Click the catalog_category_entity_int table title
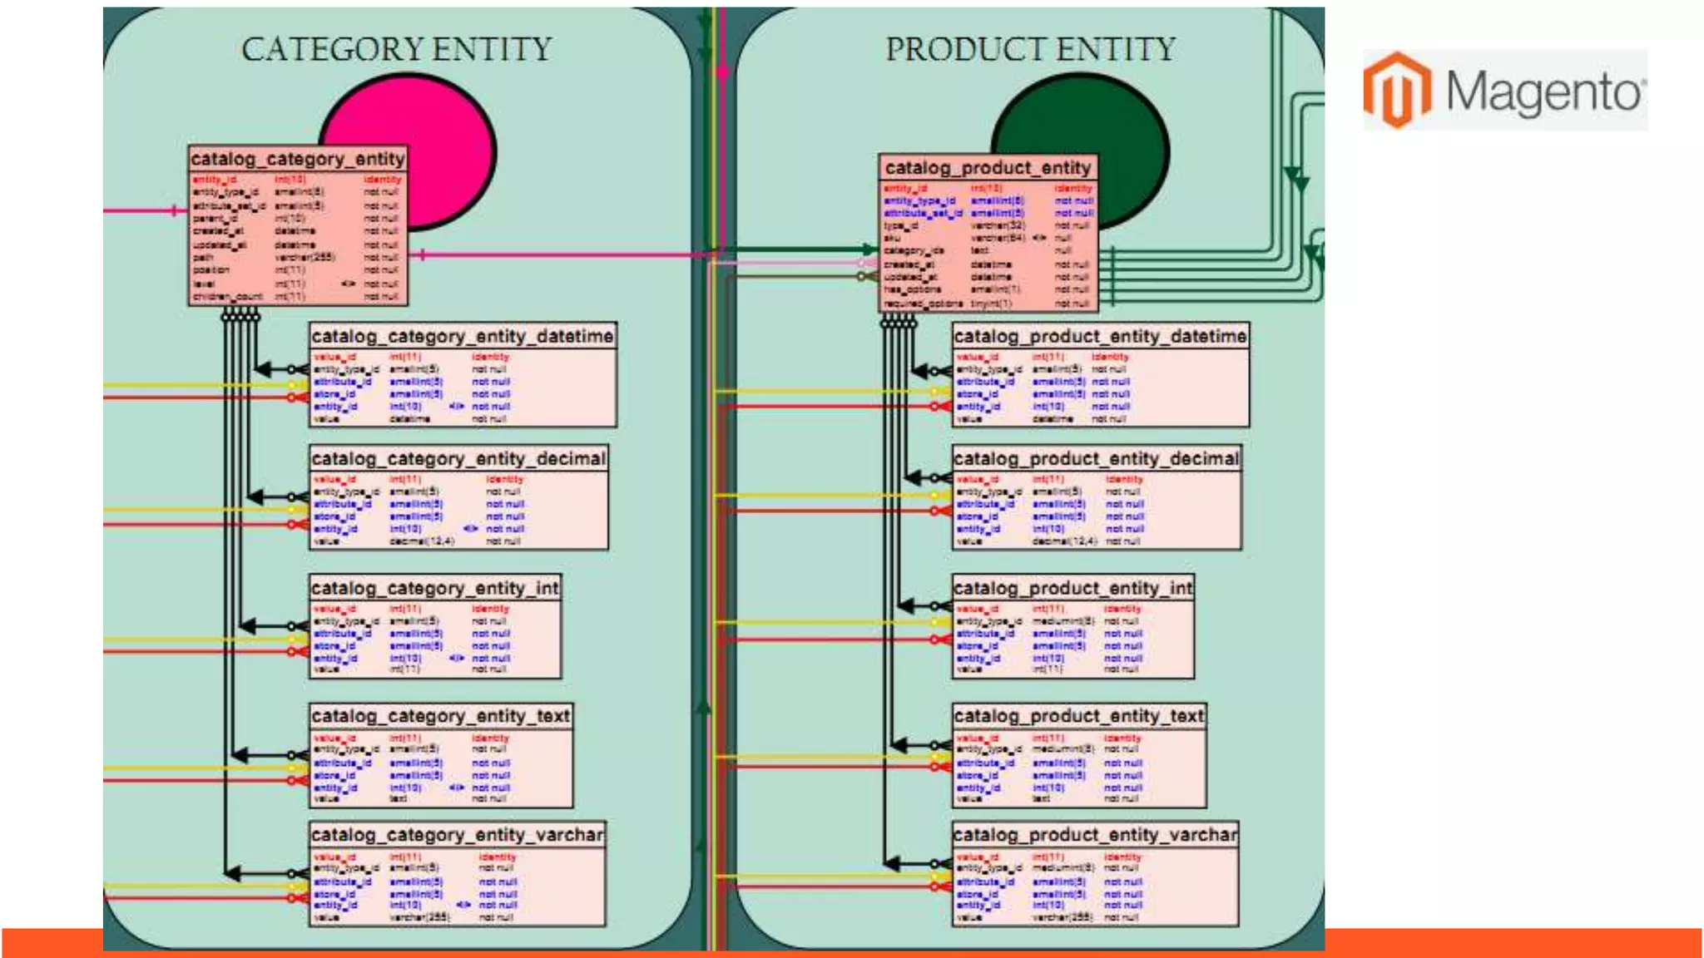This screenshot has height=958, width=1704. 434,588
